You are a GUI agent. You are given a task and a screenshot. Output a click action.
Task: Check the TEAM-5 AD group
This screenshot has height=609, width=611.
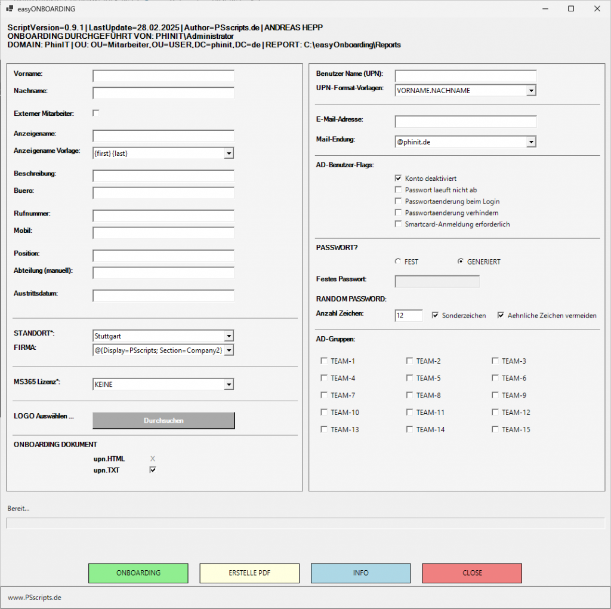(x=409, y=378)
